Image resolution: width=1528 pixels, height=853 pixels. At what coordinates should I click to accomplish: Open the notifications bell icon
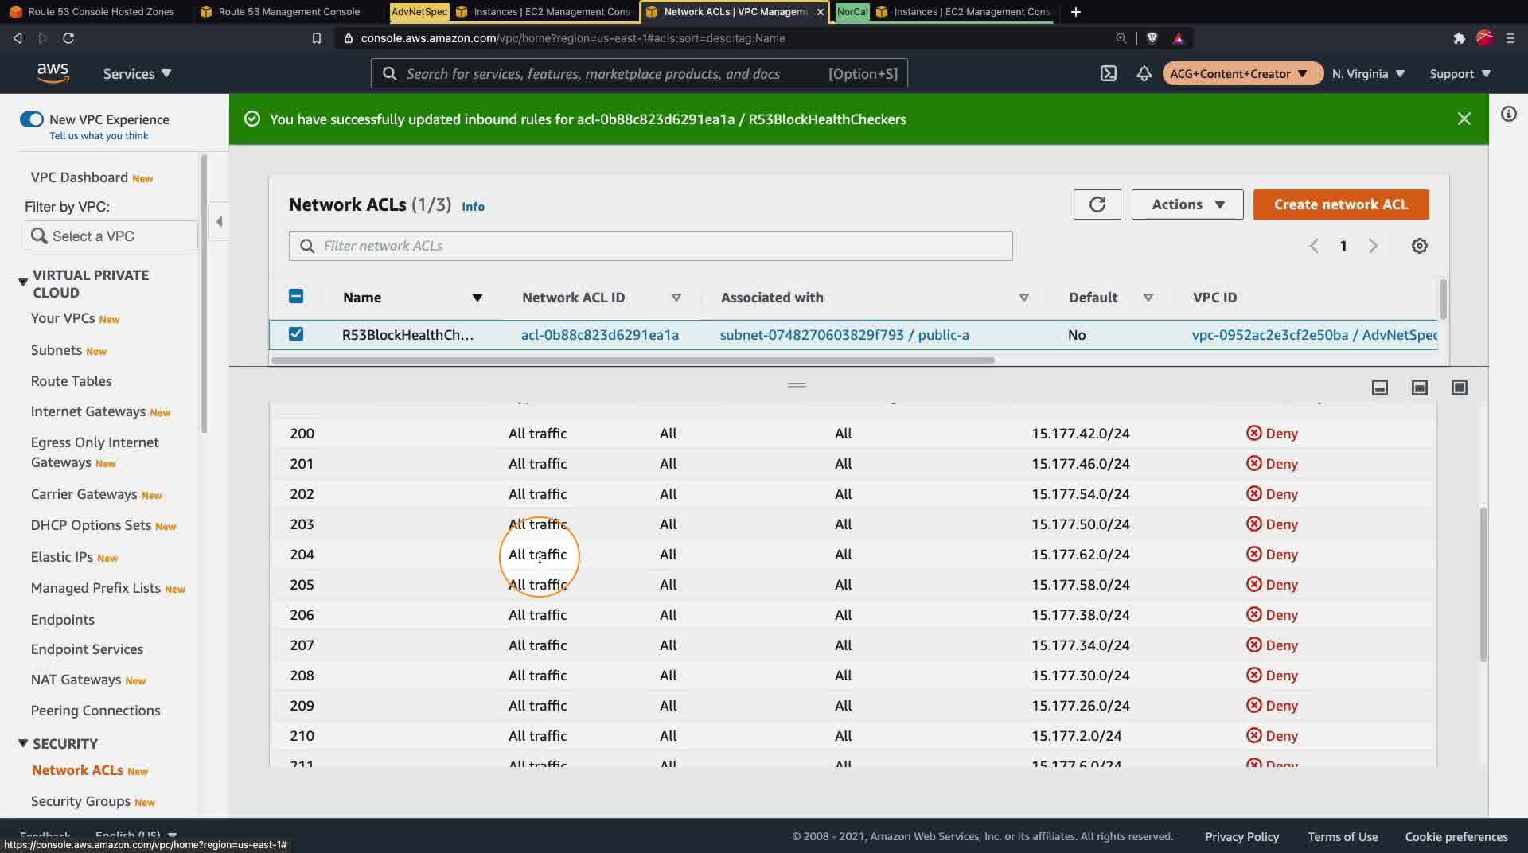point(1144,73)
